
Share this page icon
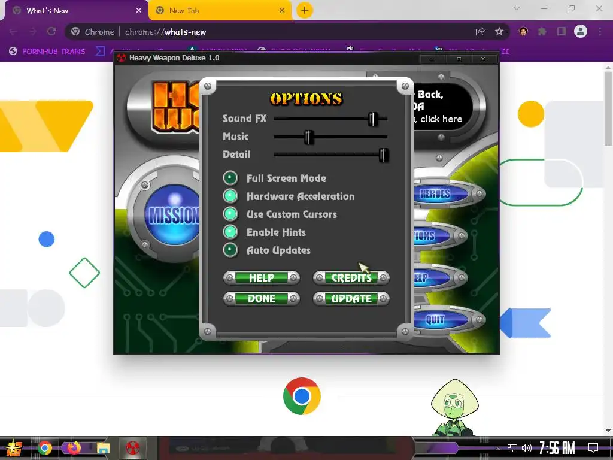click(x=480, y=32)
